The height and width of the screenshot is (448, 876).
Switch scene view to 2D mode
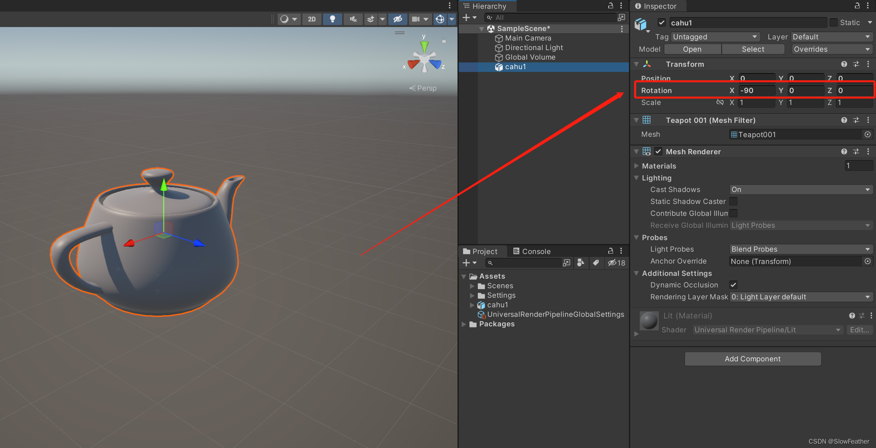point(311,19)
